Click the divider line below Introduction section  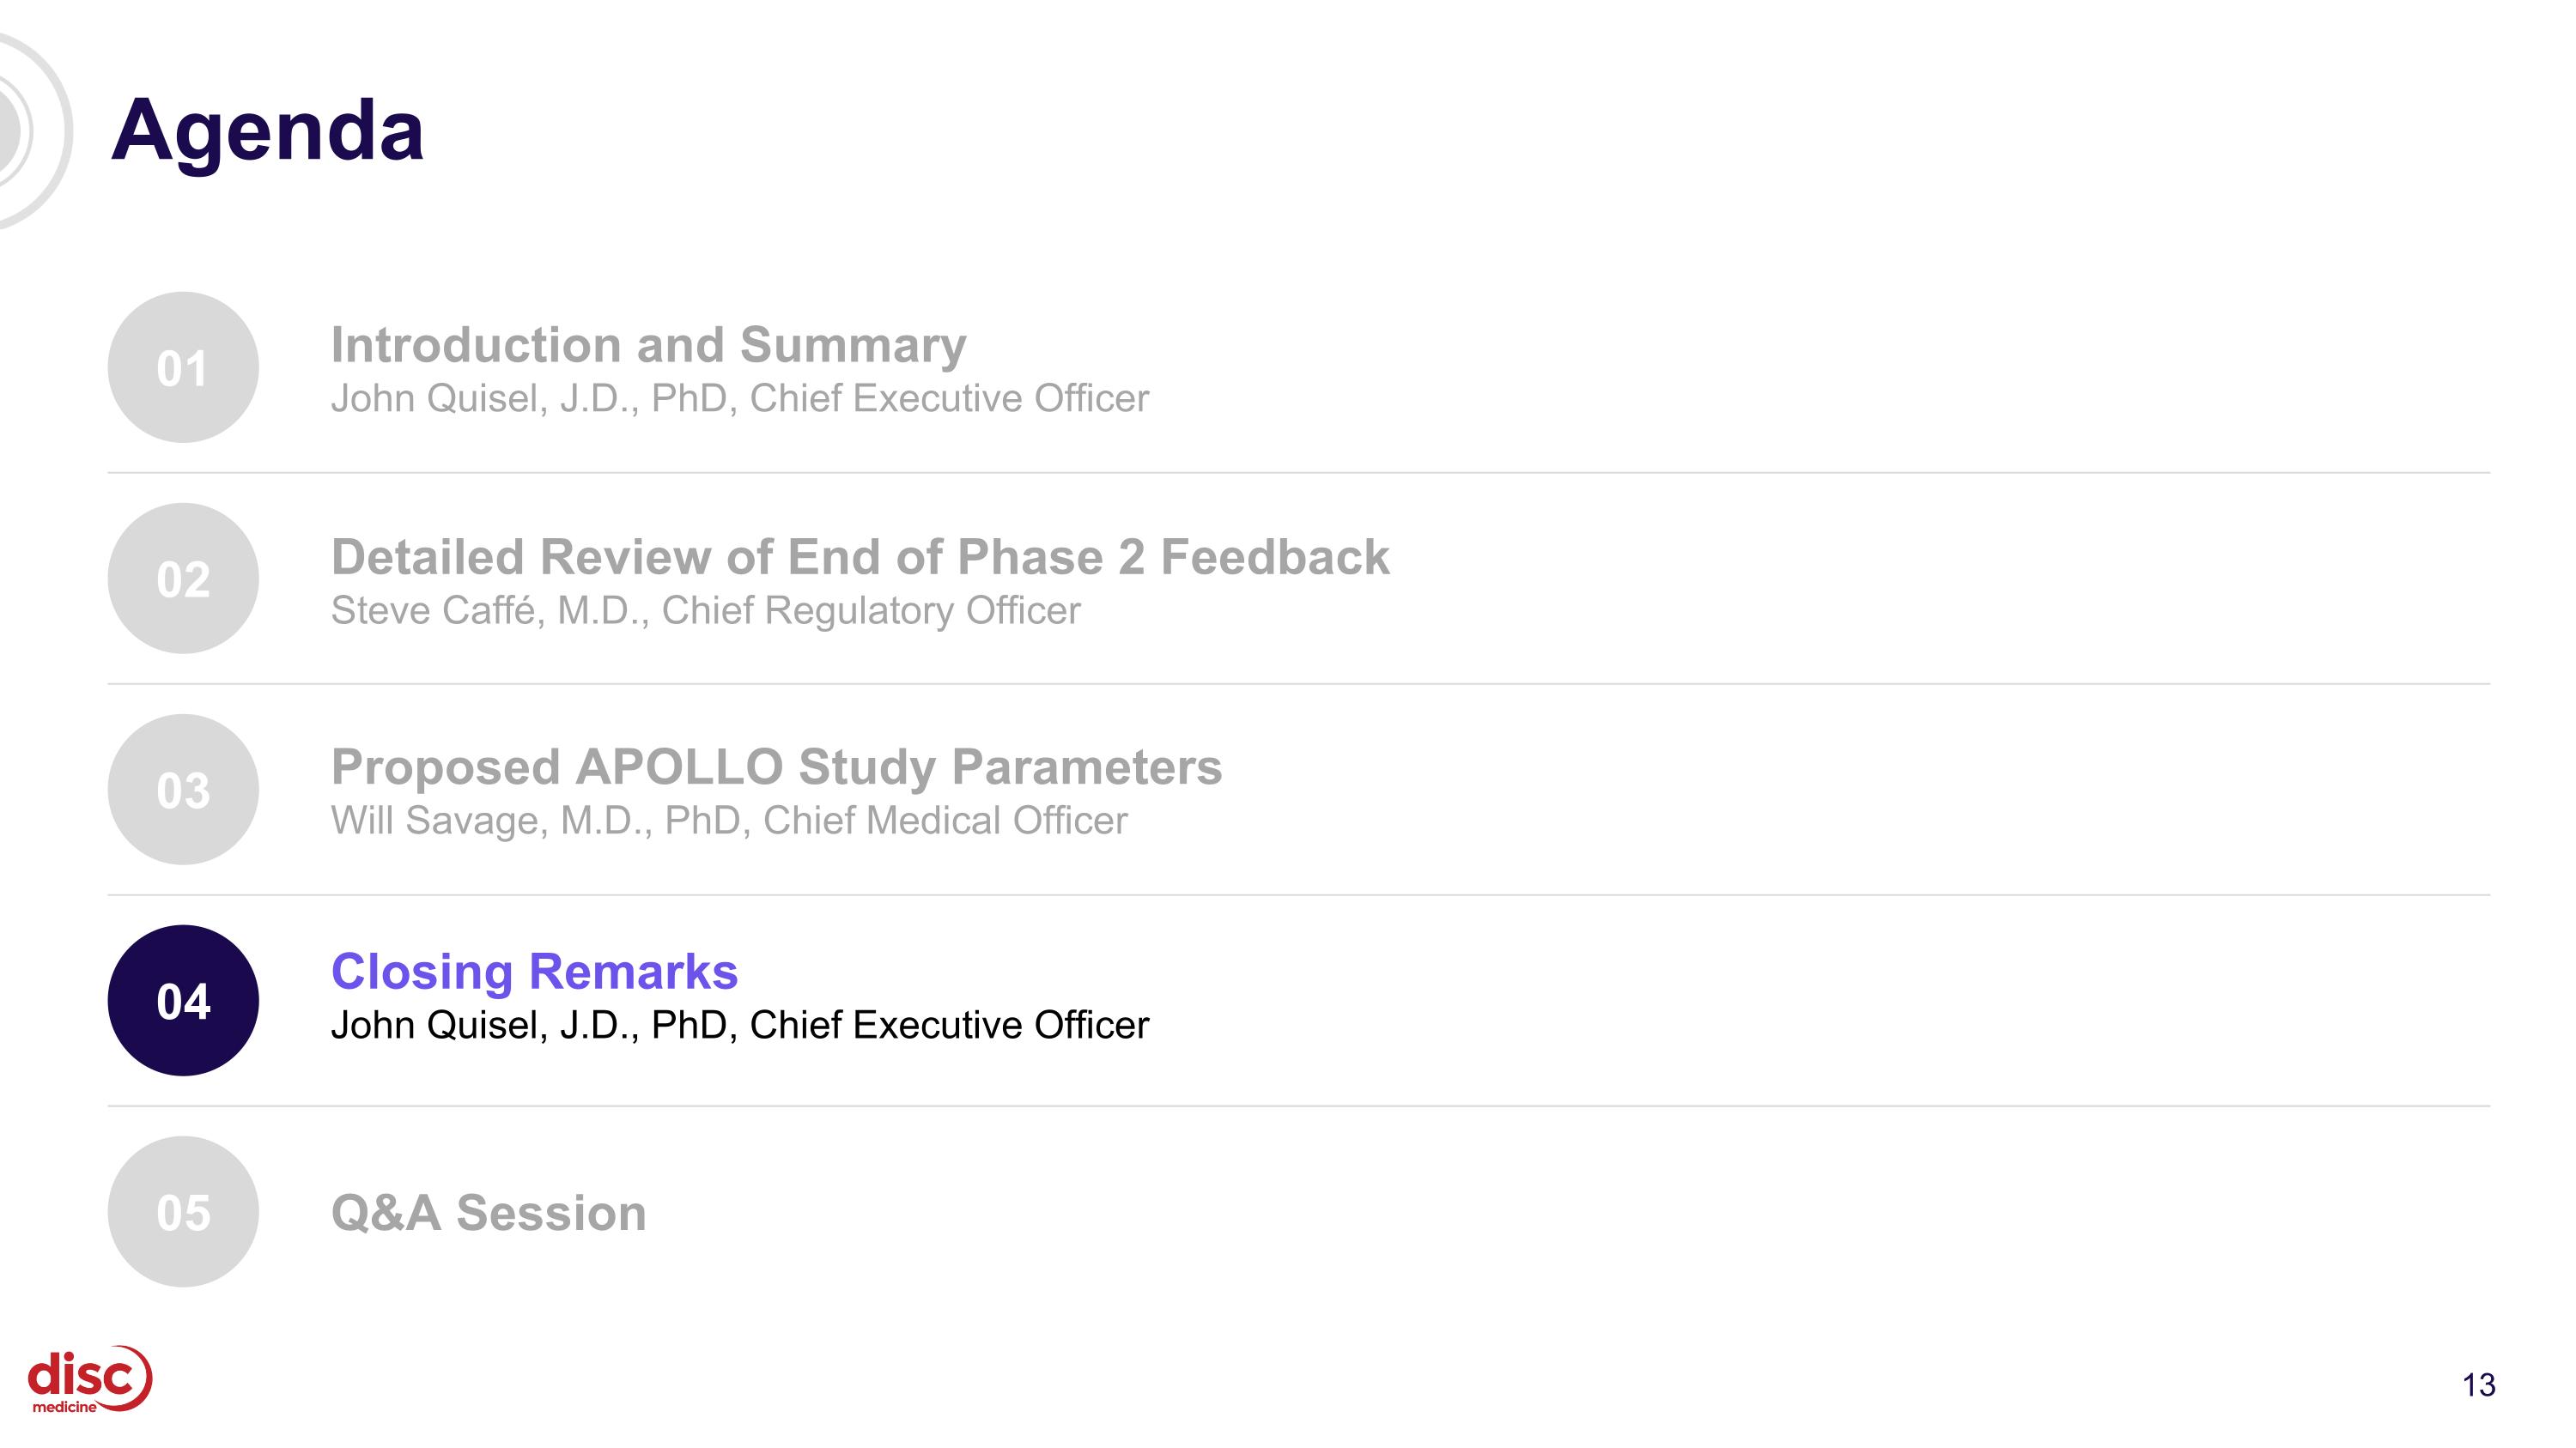coord(1299,473)
